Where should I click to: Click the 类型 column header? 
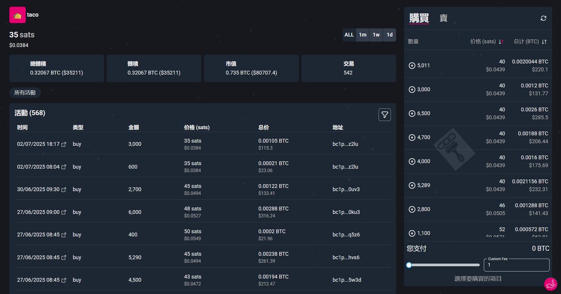click(78, 127)
